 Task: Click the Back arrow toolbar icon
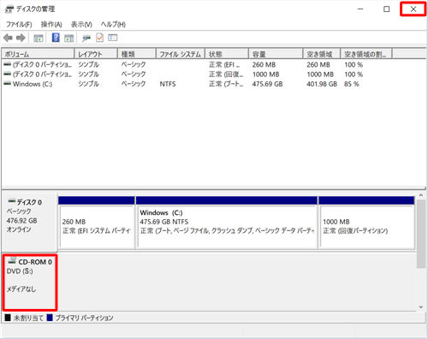[8, 38]
